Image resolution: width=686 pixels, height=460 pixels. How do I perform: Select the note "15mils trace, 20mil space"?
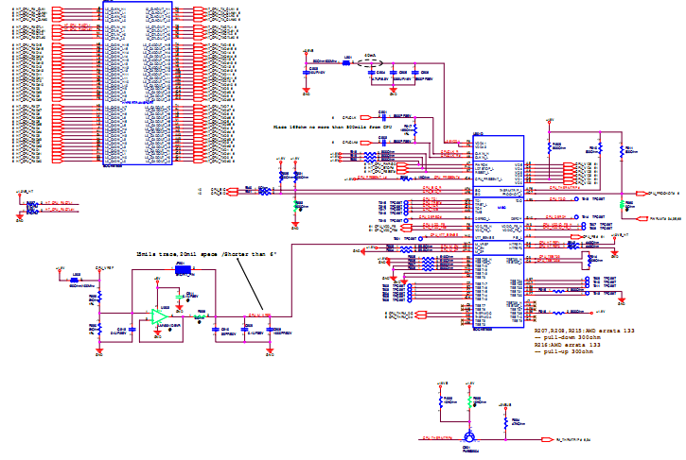coord(196,255)
